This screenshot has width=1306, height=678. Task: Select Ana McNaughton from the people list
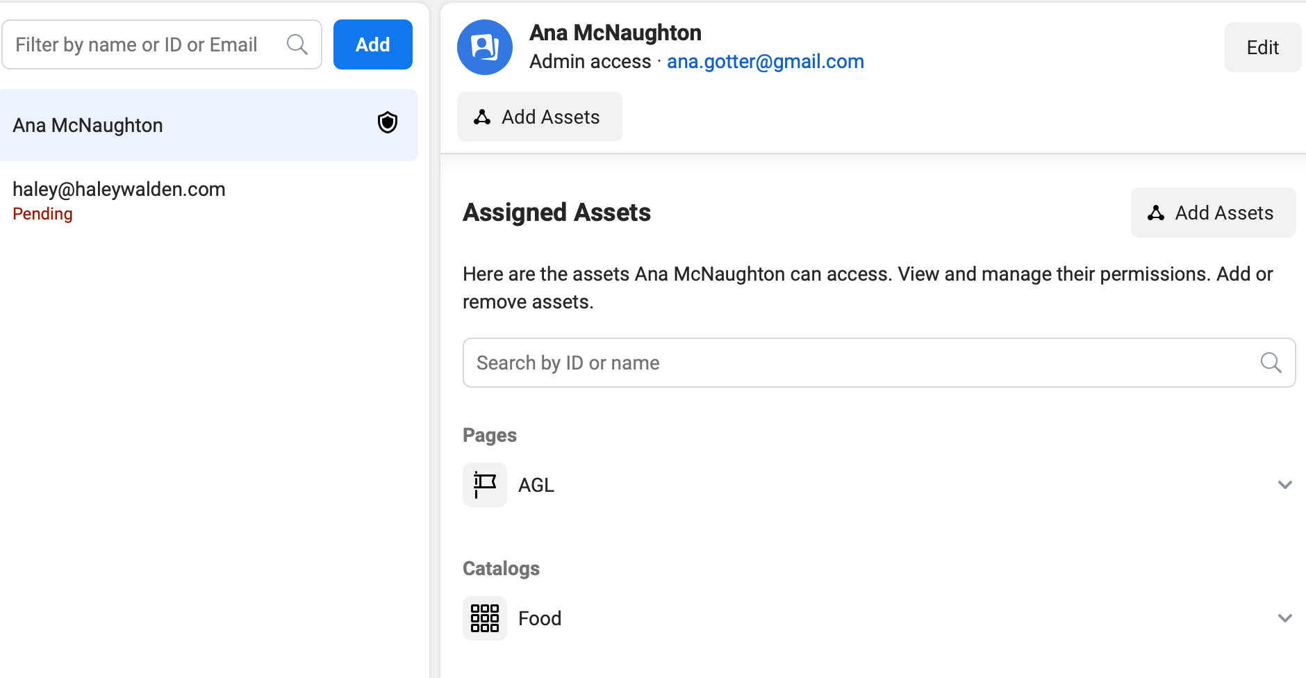[88, 125]
